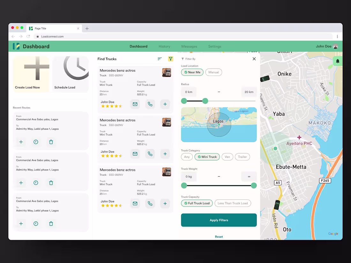The height and width of the screenshot is (263, 351).
Task: Close the Filter By panel with the X
Action: pyautogui.click(x=254, y=59)
